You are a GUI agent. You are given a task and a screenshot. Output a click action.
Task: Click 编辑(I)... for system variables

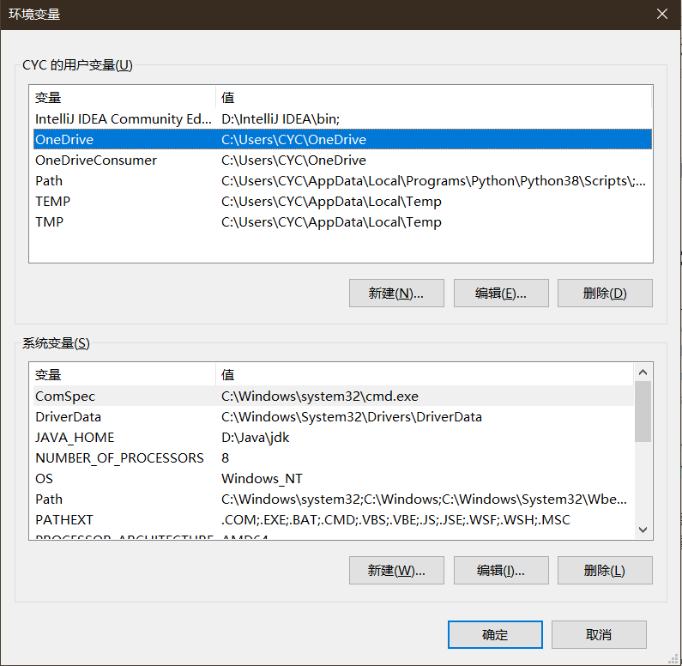coord(501,570)
